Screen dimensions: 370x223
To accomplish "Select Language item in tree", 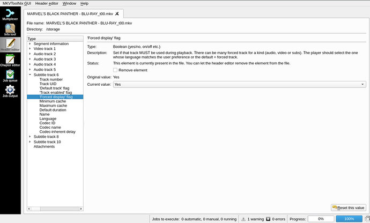I will click(48, 118).
